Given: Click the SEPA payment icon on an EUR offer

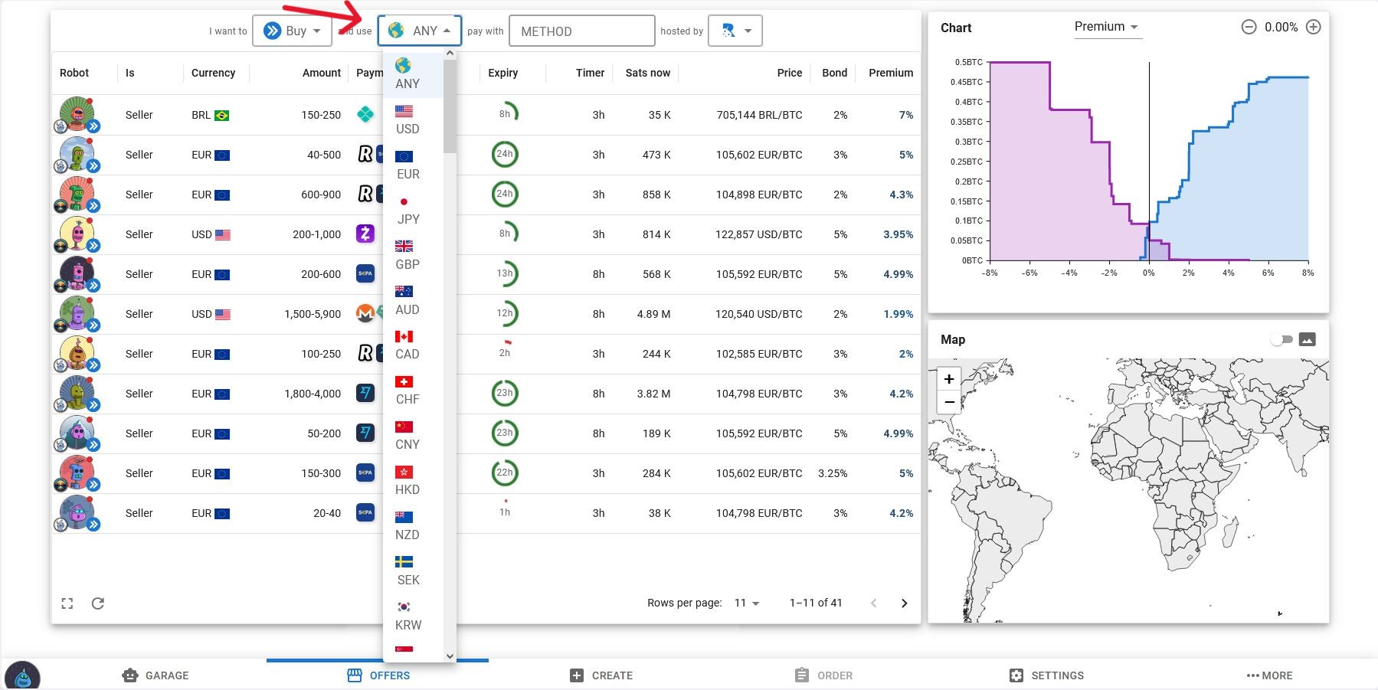Looking at the screenshot, I should 365,274.
